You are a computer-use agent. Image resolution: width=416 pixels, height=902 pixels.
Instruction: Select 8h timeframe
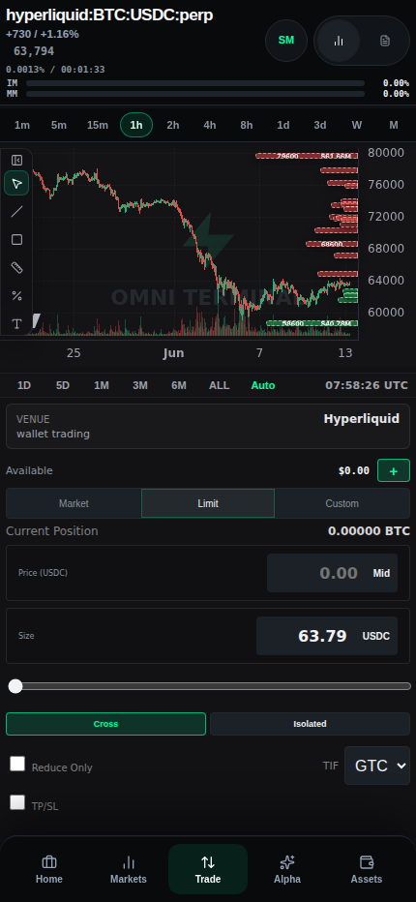(x=247, y=125)
